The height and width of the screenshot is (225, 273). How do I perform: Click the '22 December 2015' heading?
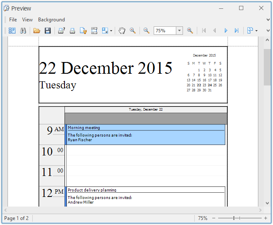coord(106,68)
